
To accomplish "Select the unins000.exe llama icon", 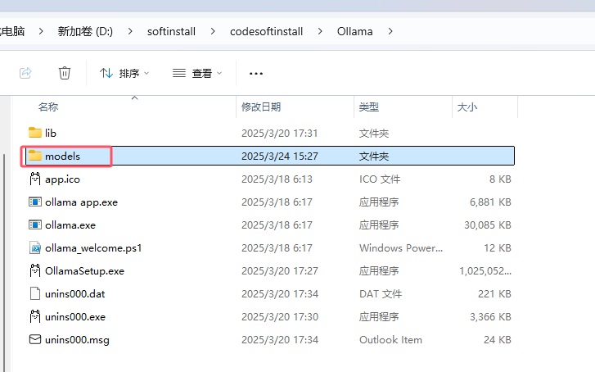I will click(35, 316).
